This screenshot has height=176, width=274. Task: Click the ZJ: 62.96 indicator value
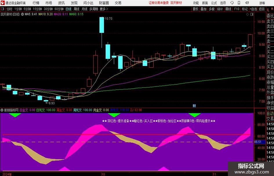click(x=136, y=110)
